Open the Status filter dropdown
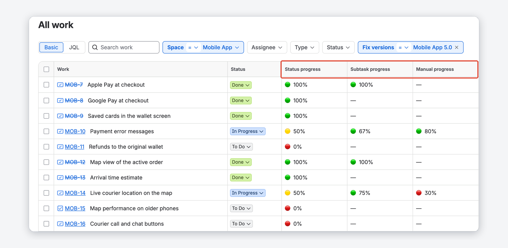The height and width of the screenshot is (248, 508). [338, 47]
